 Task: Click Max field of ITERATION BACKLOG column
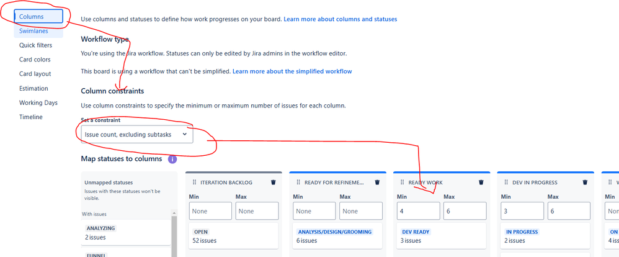(x=257, y=211)
